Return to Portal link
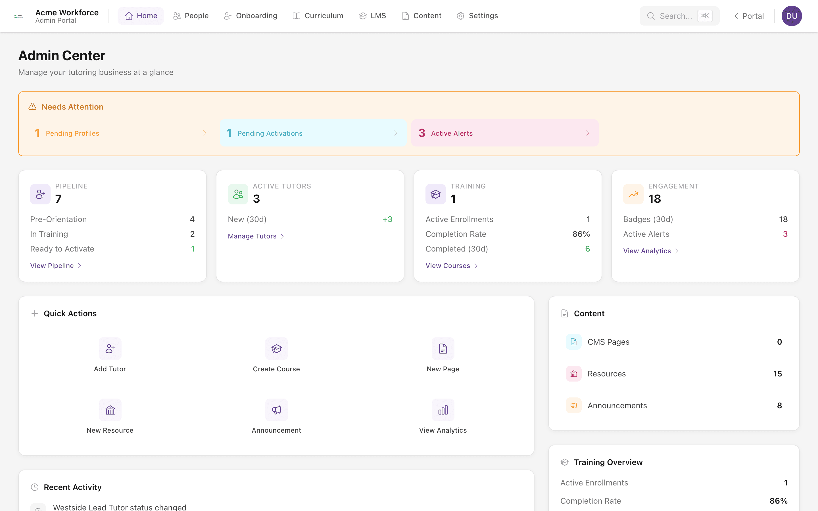Viewport: 818px width, 511px height. click(x=748, y=16)
